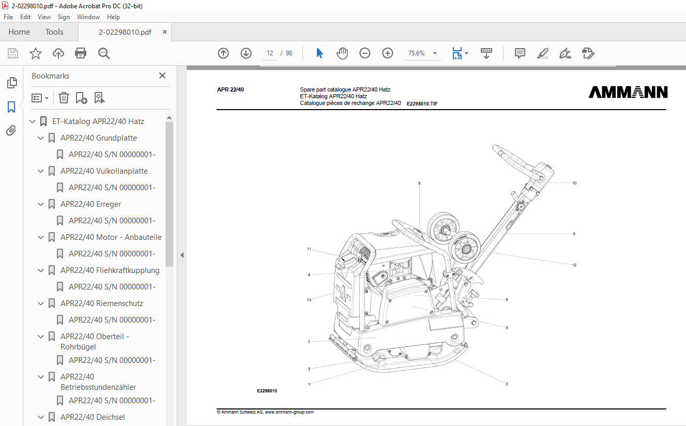Viewport: 686px width, 426px height.
Task: Select the APR22/40 Deichsel bookmark
Action: [93, 417]
